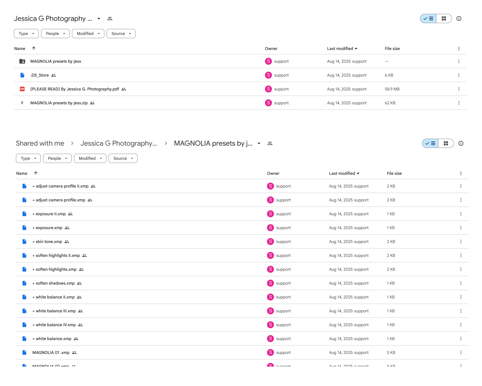More actions for .DS_Store
The height and width of the screenshot is (386, 482).
click(x=459, y=75)
